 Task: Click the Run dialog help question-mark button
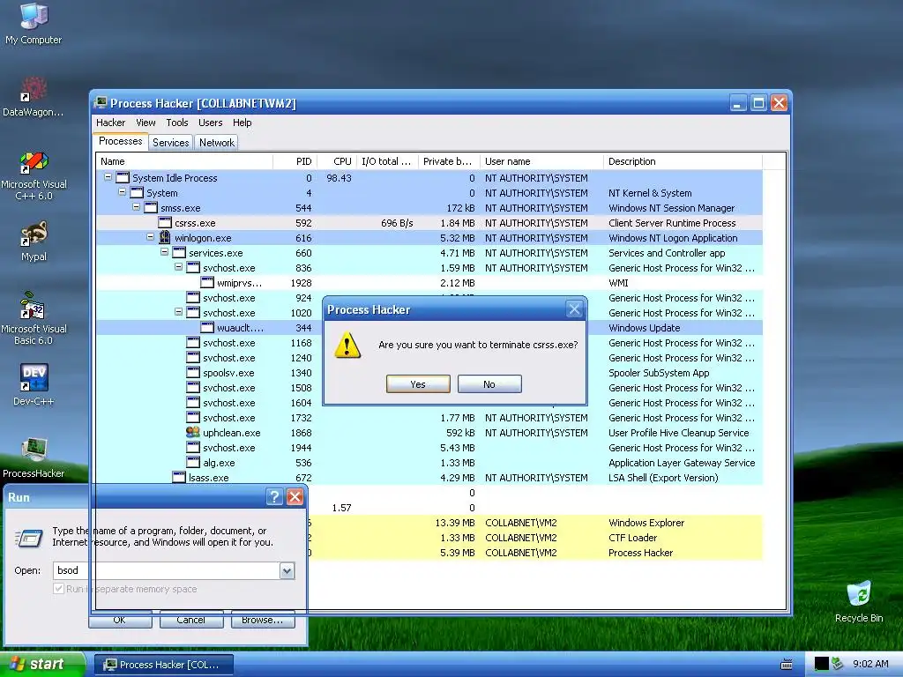(275, 497)
